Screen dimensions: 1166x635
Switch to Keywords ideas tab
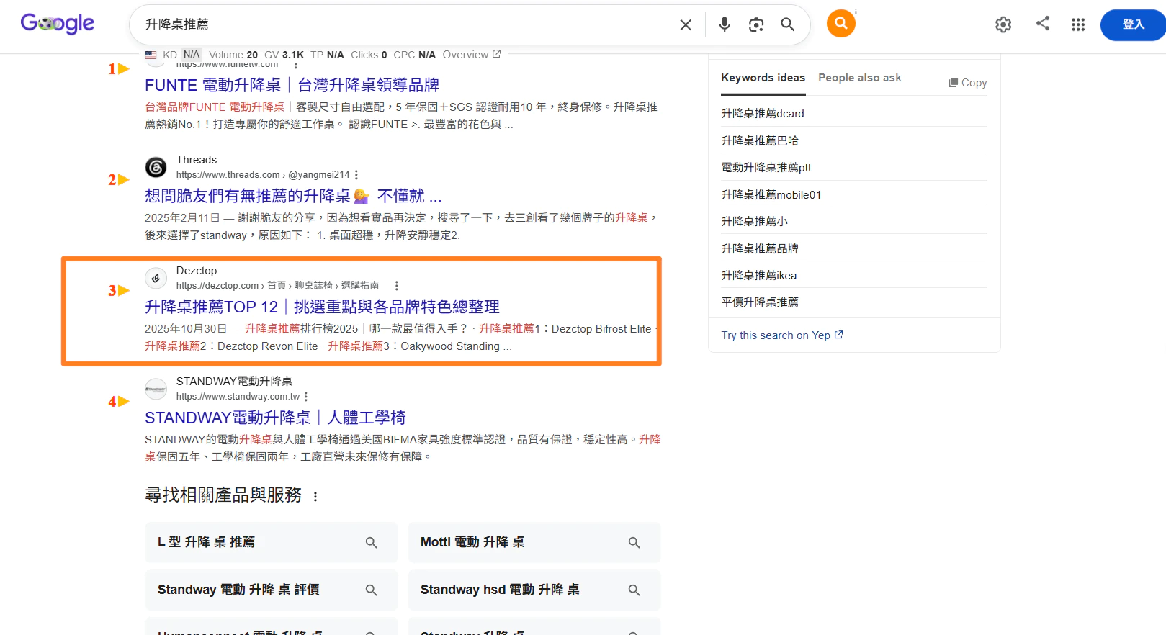point(763,78)
